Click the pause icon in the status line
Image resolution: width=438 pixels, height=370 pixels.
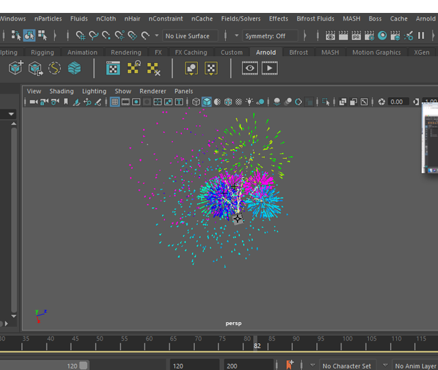point(421,36)
